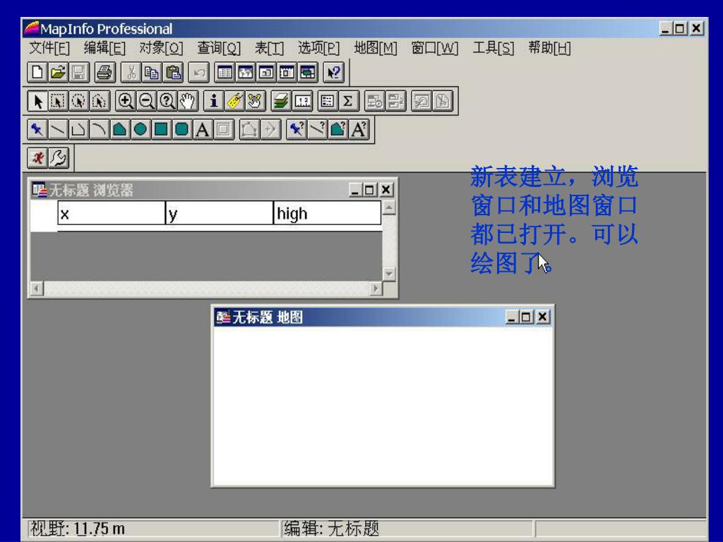Open the 对象[O] menu
723x542 pixels.
pyautogui.click(x=162, y=48)
